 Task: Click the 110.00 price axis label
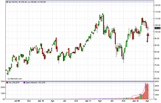158,18
